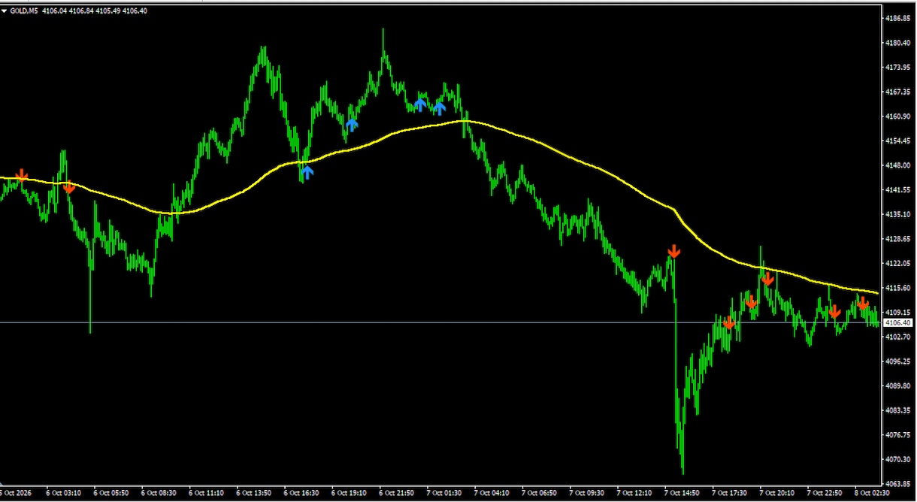The height and width of the screenshot is (502, 917).
Task: Select the red sell arrow above the 7 Oct 14:50 drop
Action: point(674,251)
